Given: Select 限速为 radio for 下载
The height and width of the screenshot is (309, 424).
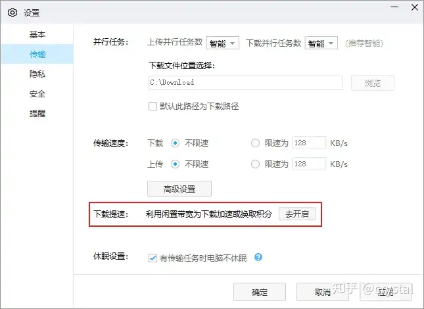Looking at the screenshot, I should click(x=255, y=143).
